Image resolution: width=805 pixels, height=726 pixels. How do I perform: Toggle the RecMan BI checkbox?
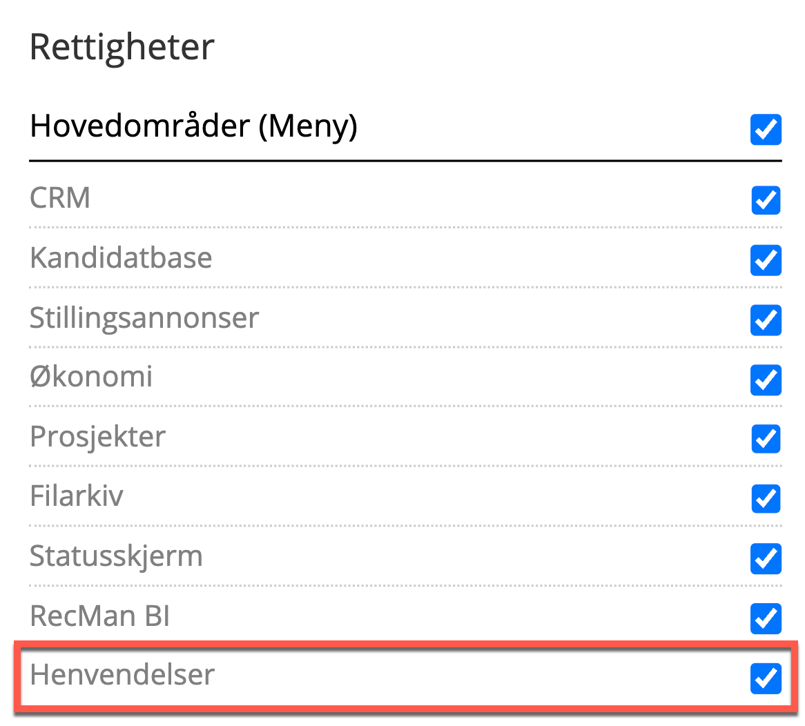click(x=766, y=618)
